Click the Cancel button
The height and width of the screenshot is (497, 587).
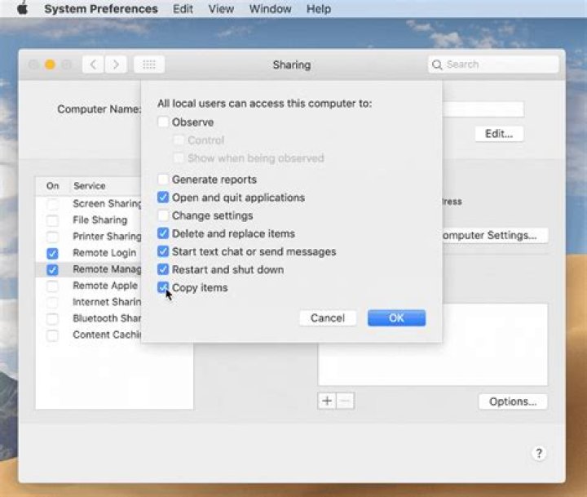327,318
